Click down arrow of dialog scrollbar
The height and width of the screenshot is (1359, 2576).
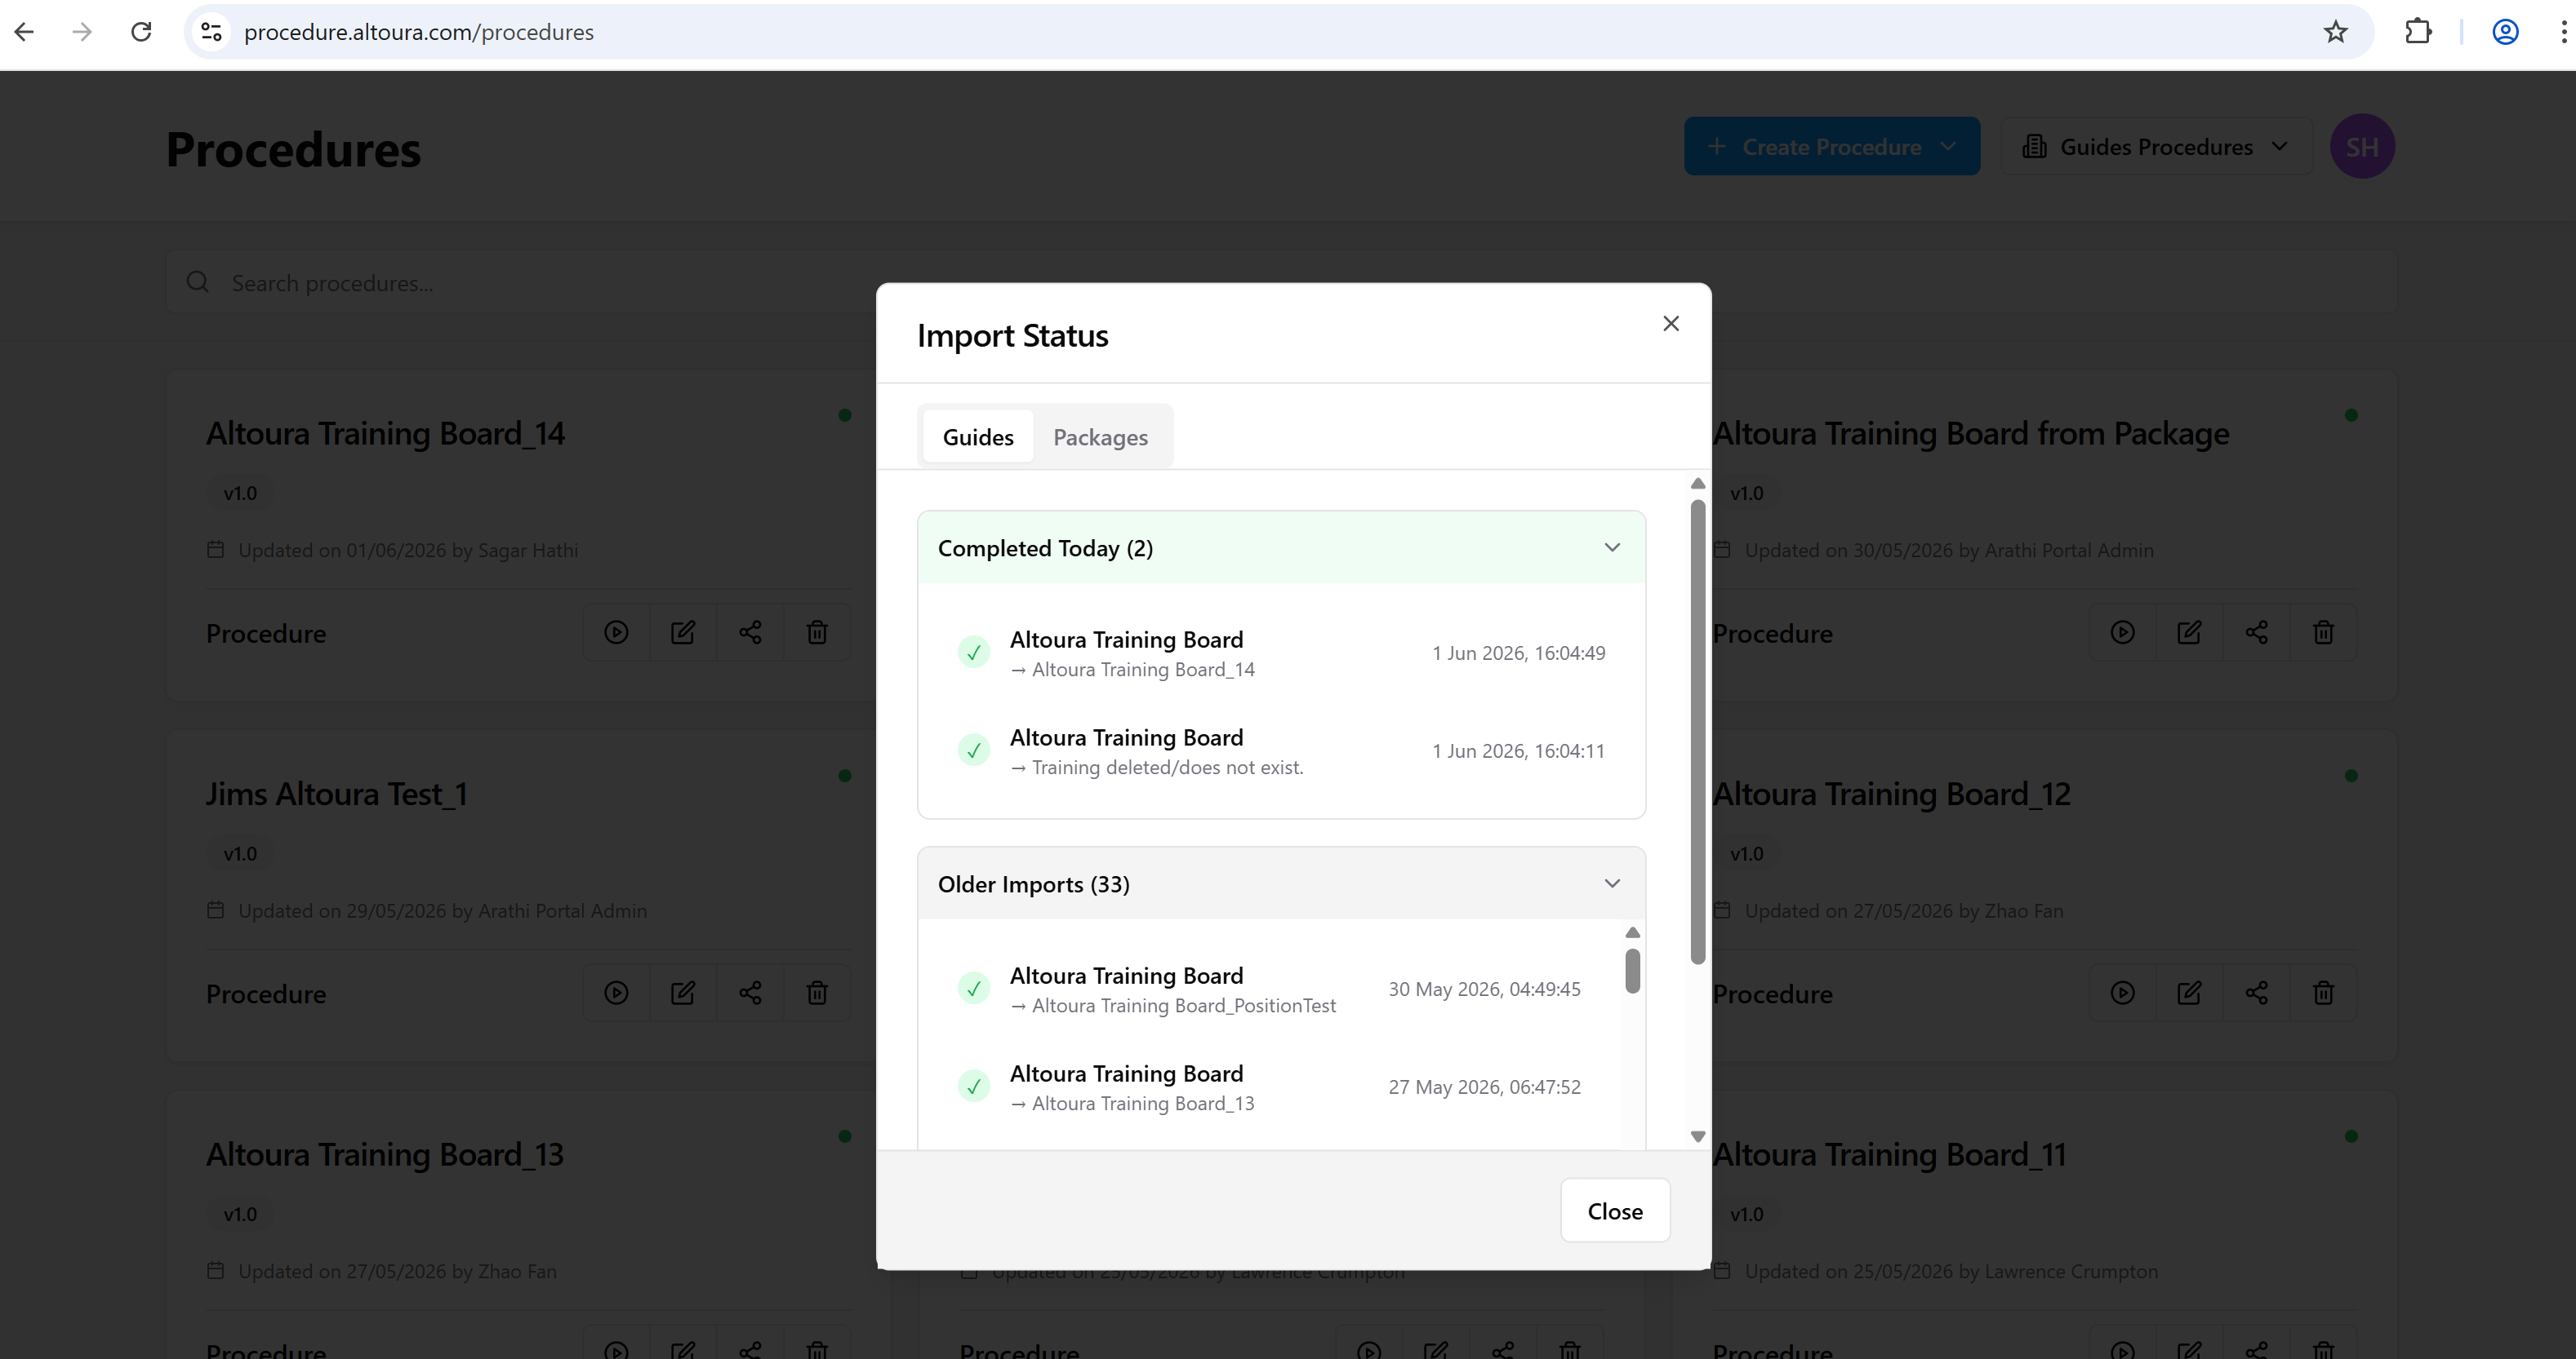[1697, 1136]
